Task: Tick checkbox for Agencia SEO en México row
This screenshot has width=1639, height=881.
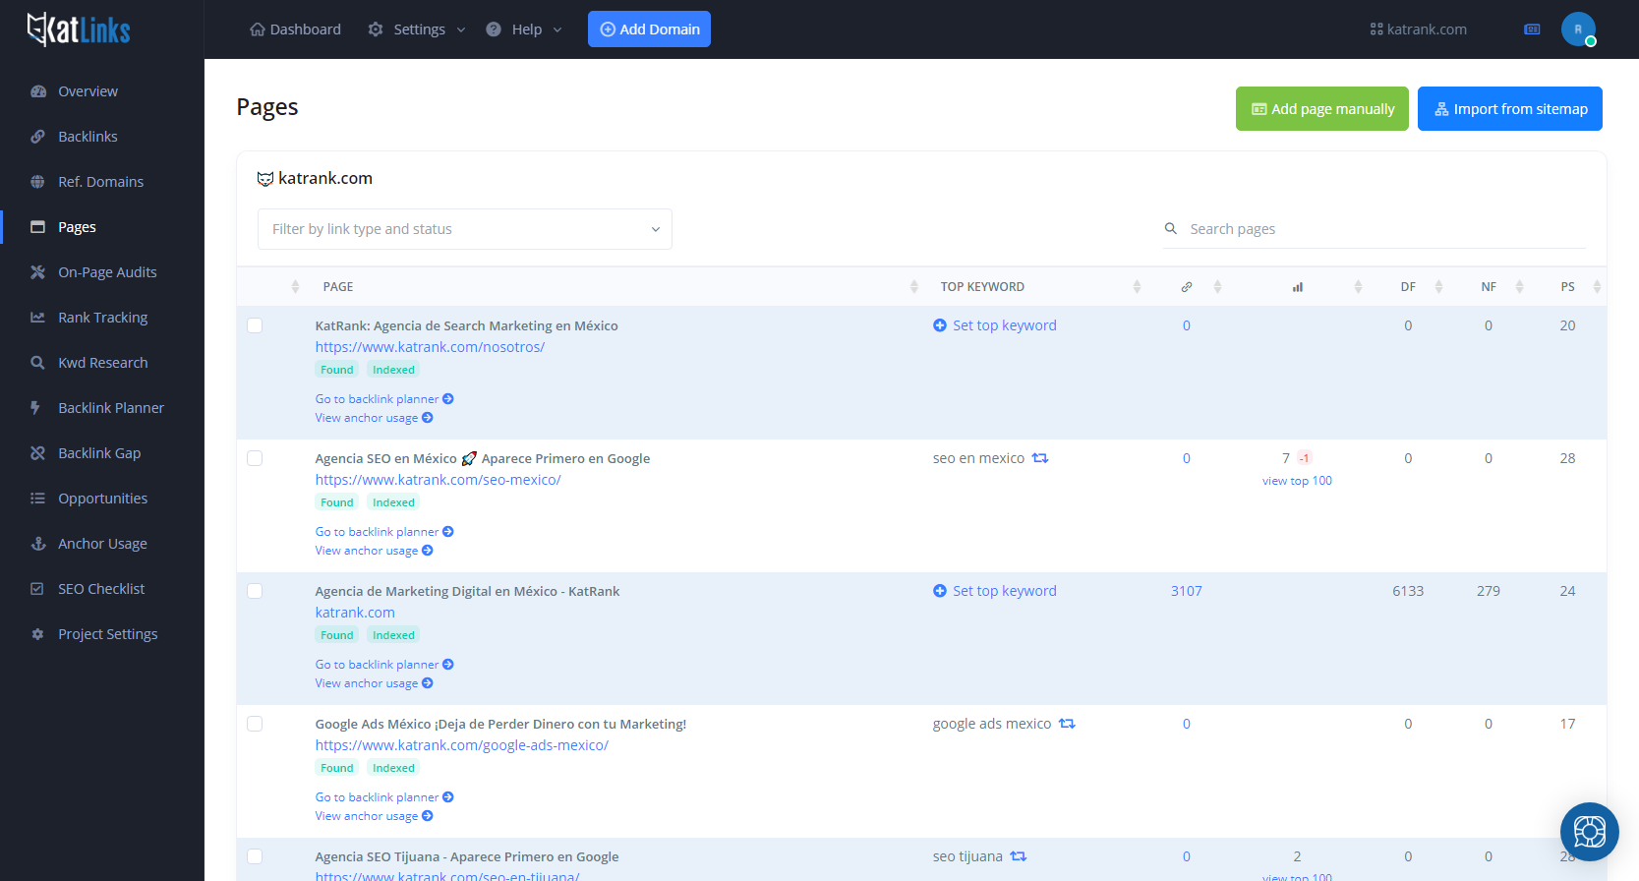Action: [x=255, y=458]
